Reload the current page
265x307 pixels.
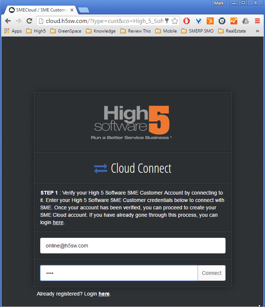click(29, 21)
